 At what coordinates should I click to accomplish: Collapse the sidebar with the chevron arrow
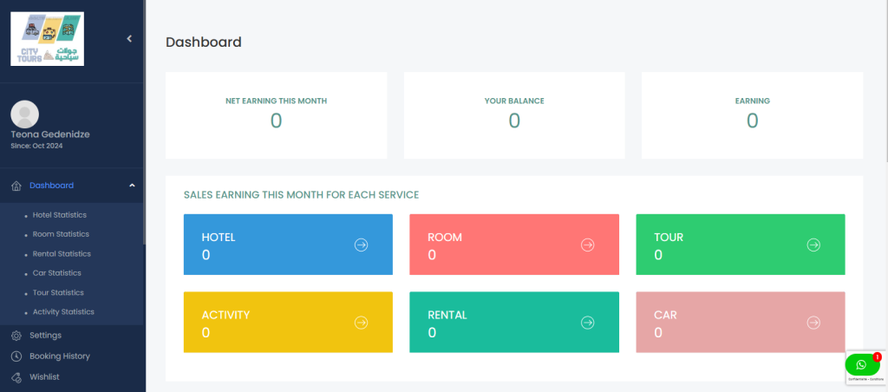click(x=129, y=38)
